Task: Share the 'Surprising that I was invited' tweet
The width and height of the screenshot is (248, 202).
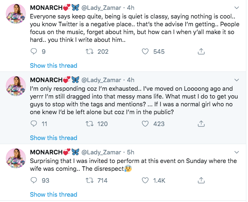Action: (201, 180)
